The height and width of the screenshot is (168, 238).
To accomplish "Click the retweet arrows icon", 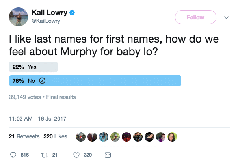I will [x=45, y=155].
